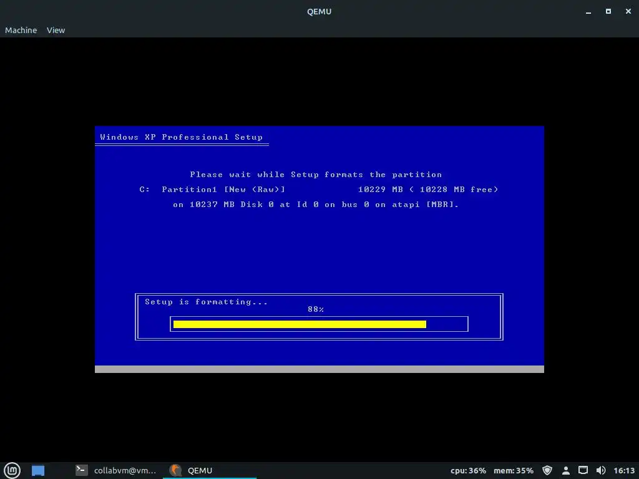The image size is (639, 479).
Task: Click the cpu usage indicator
Action: tap(468, 471)
